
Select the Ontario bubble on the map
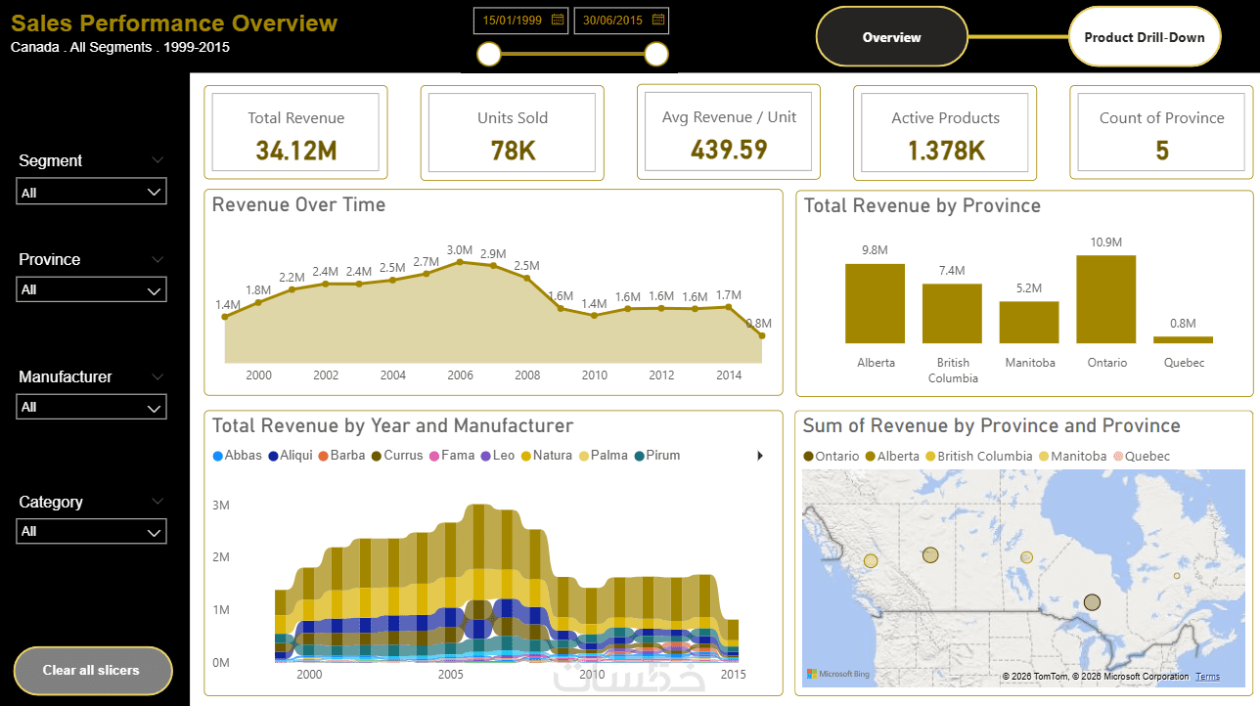1092,602
